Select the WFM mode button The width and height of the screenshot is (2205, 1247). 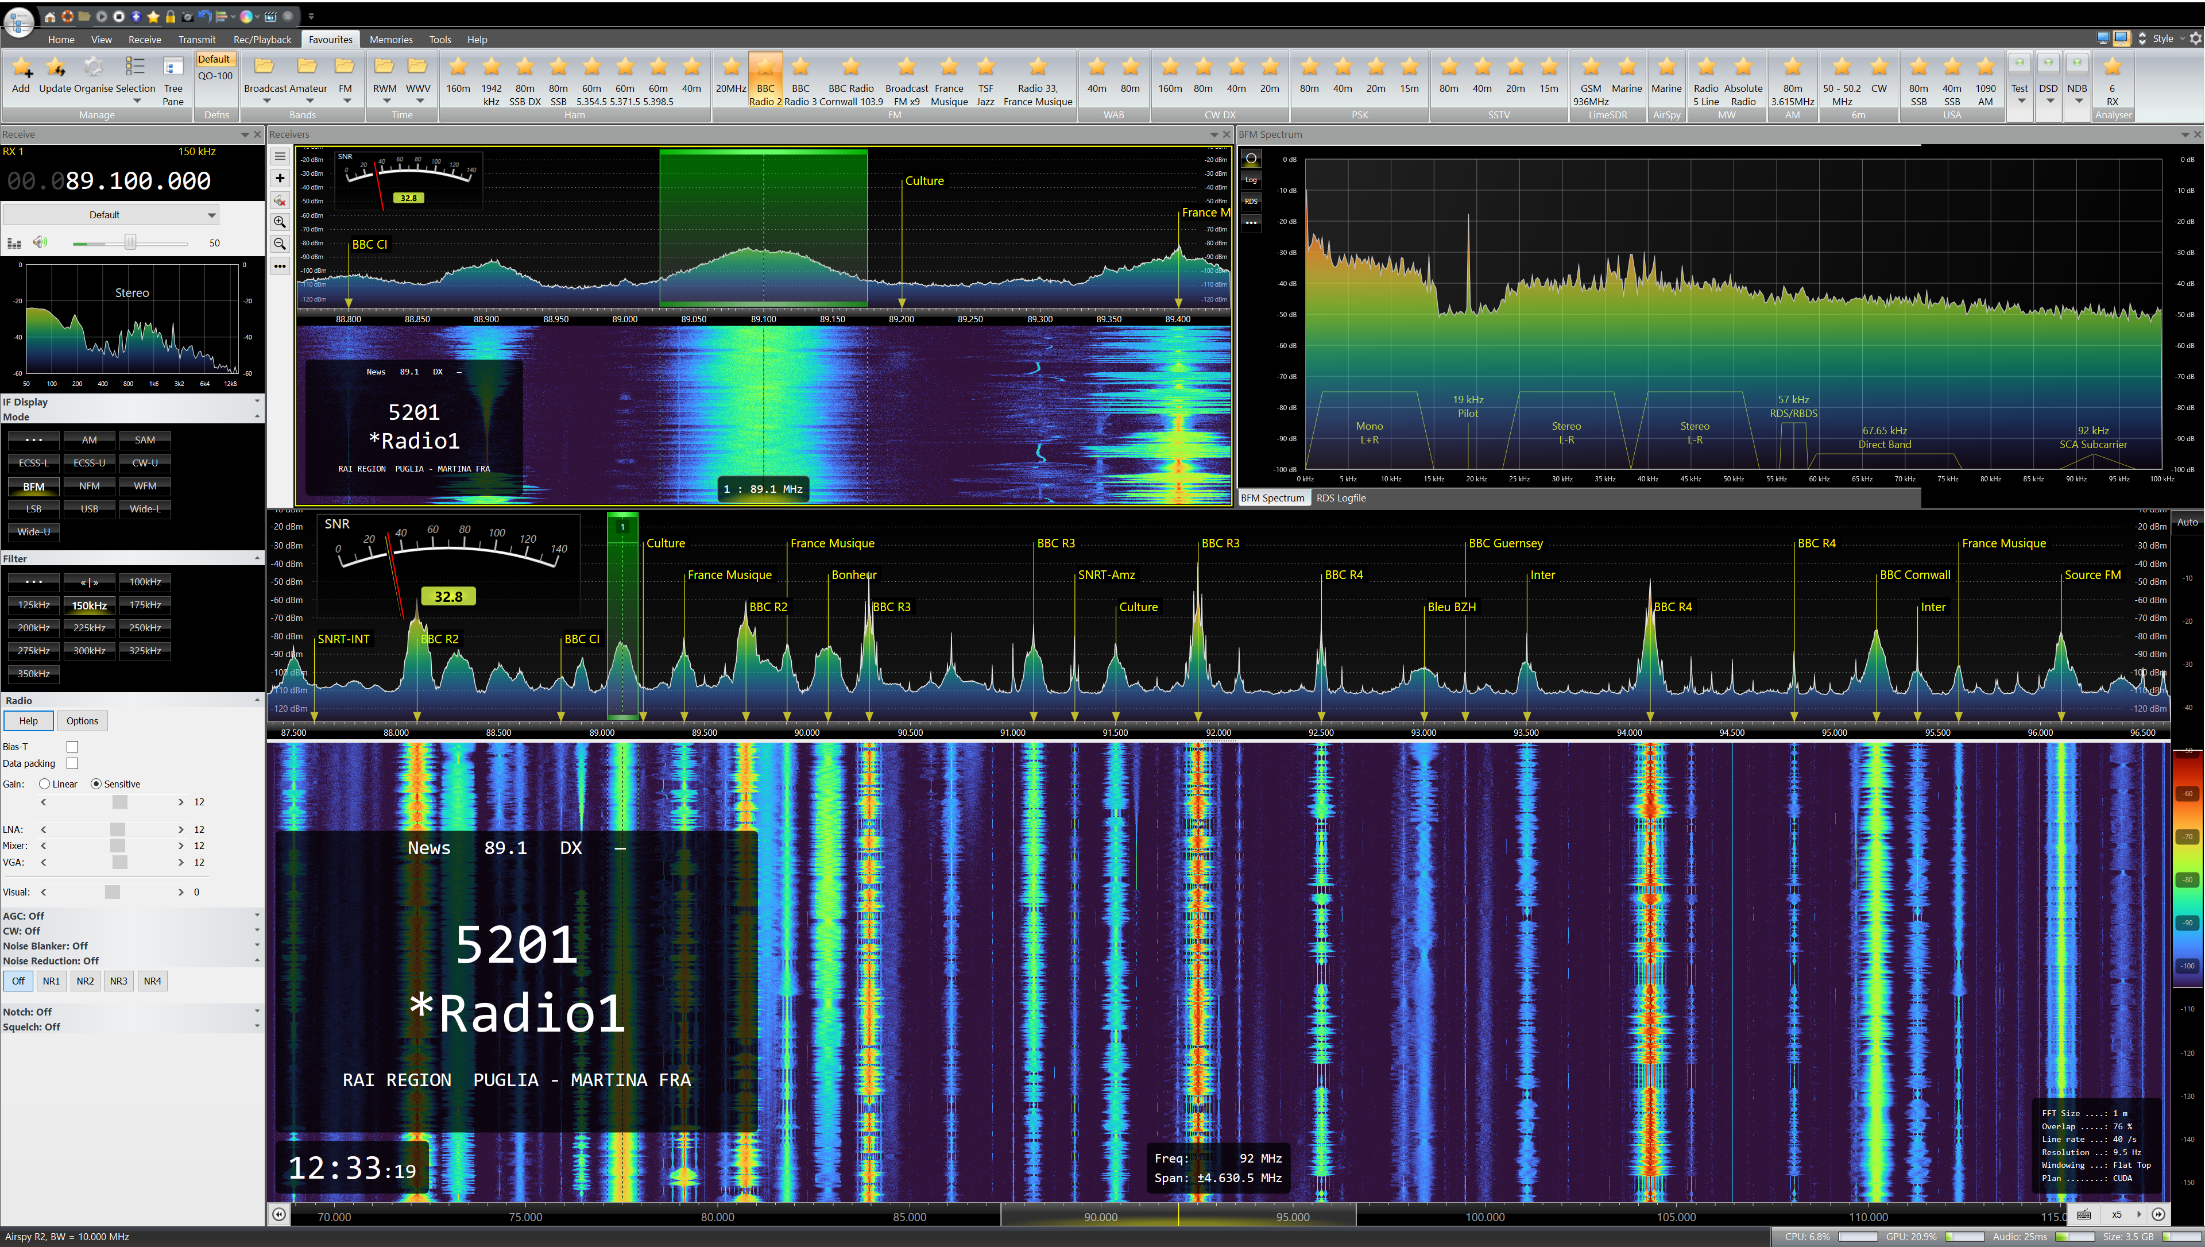pos(145,485)
